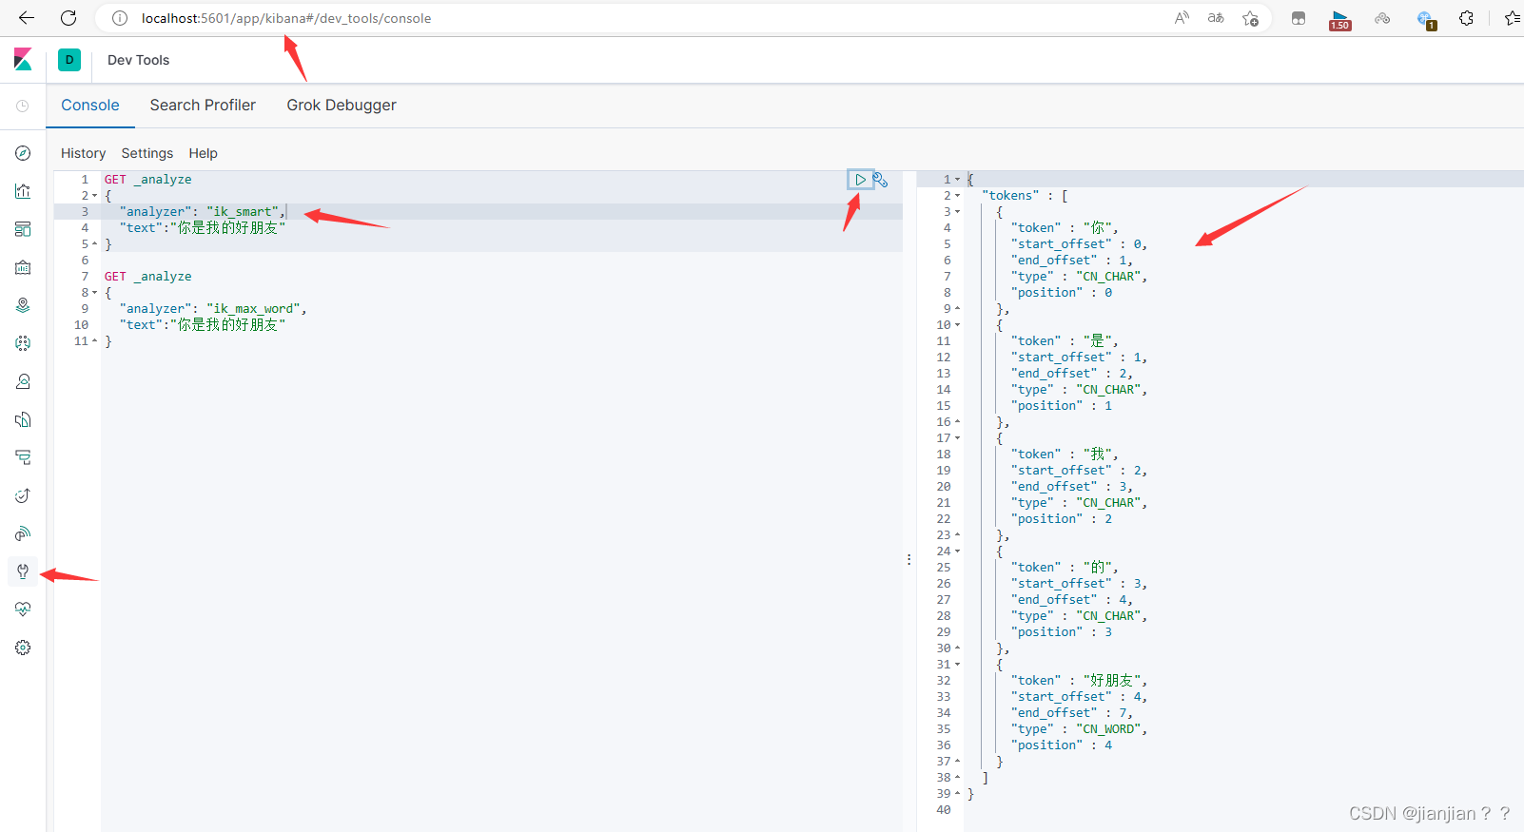Open Discover compass icon in sidebar
Image resolution: width=1524 pixels, height=832 pixels.
pyautogui.click(x=23, y=153)
